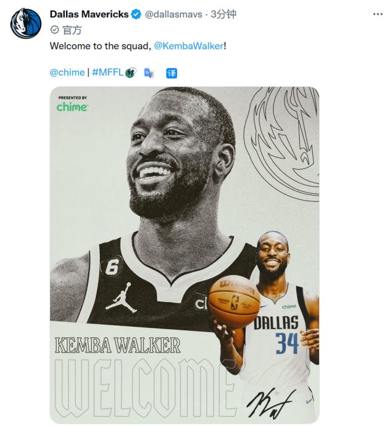Click the Dallas Mavericks display name
Viewport: 390px width, 426px height.
(89, 14)
